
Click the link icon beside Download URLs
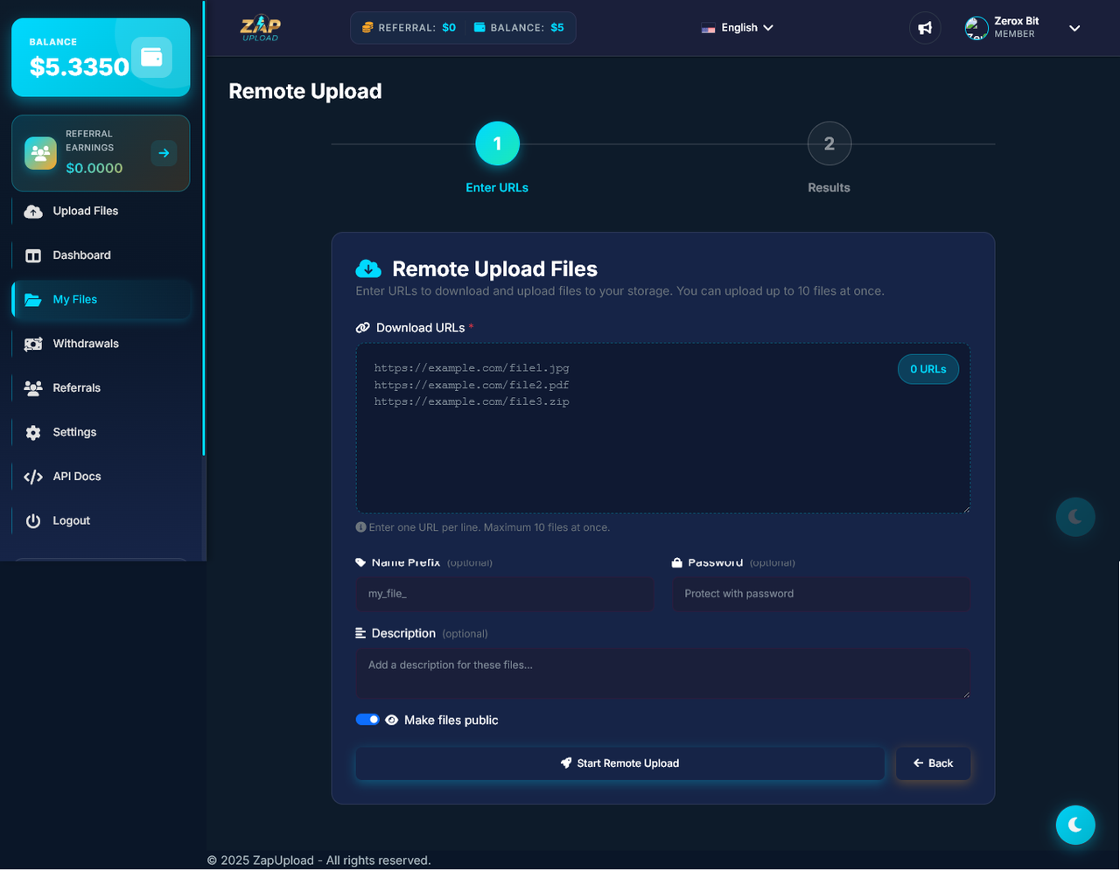(x=362, y=328)
